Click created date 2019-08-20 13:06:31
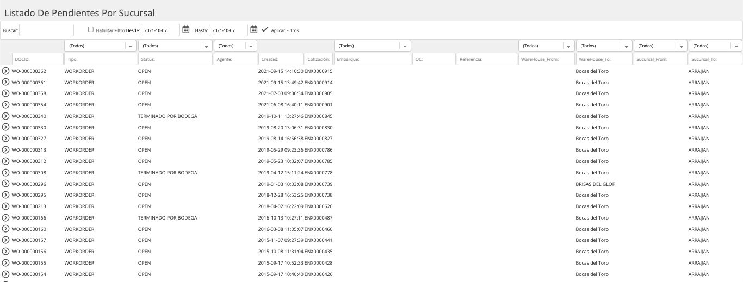 click(x=281, y=128)
